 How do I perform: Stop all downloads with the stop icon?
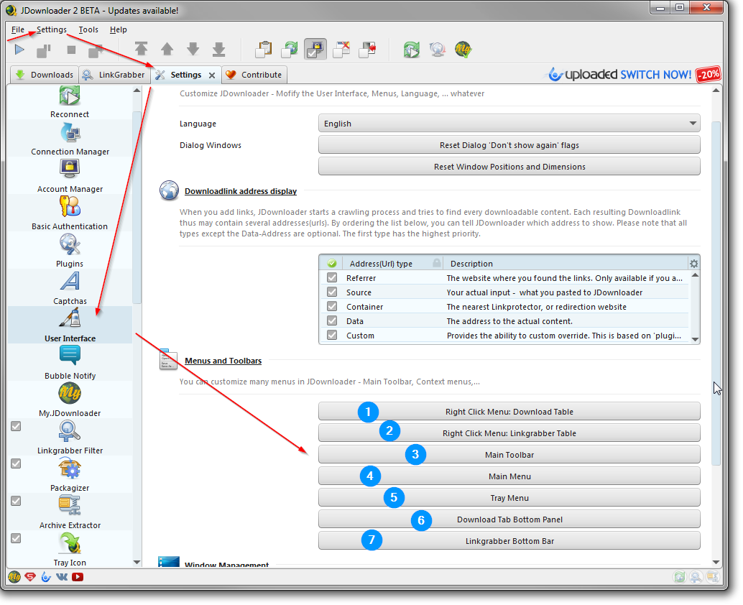pos(72,50)
